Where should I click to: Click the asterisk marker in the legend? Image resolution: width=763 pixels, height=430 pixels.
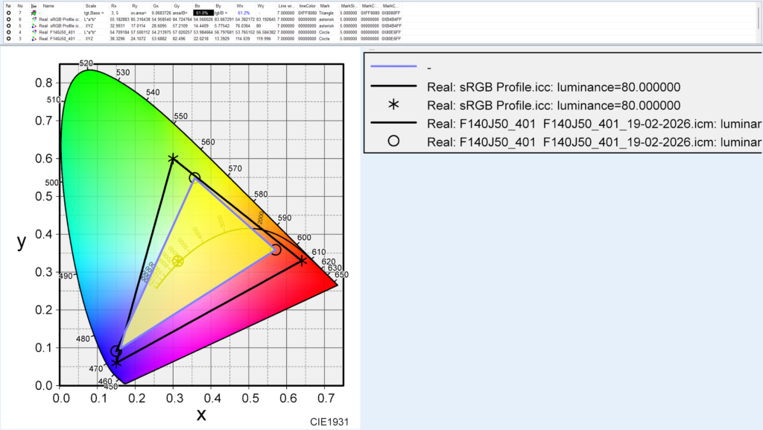[393, 104]
